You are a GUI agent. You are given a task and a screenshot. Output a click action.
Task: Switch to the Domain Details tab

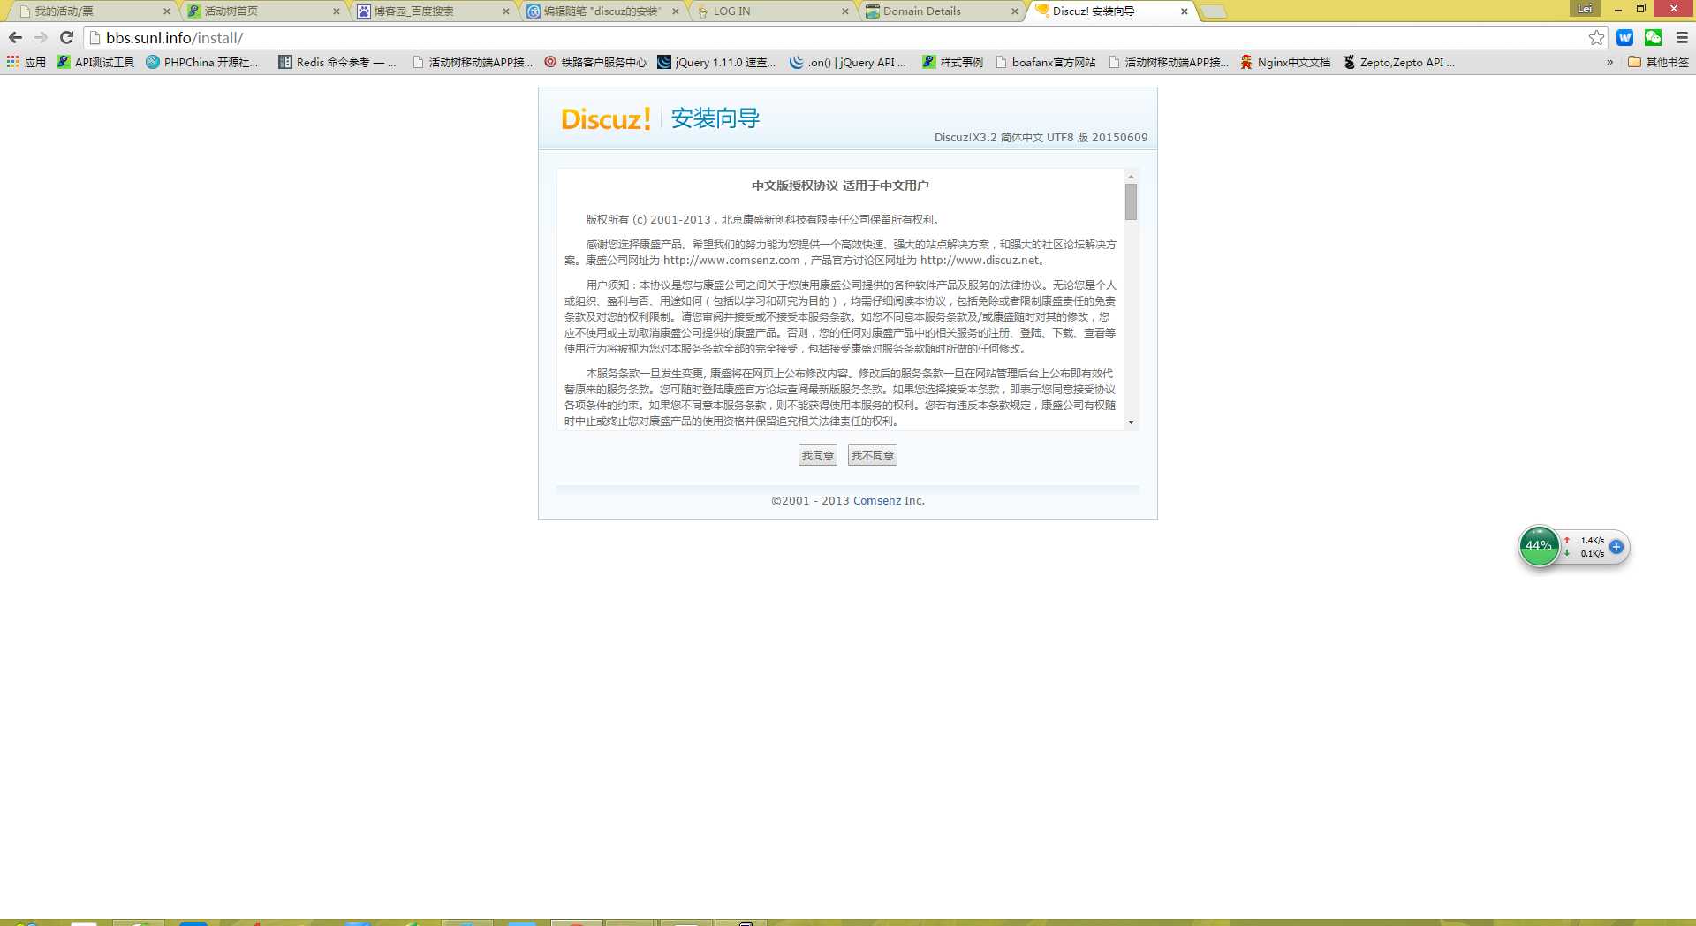point(940,11)
